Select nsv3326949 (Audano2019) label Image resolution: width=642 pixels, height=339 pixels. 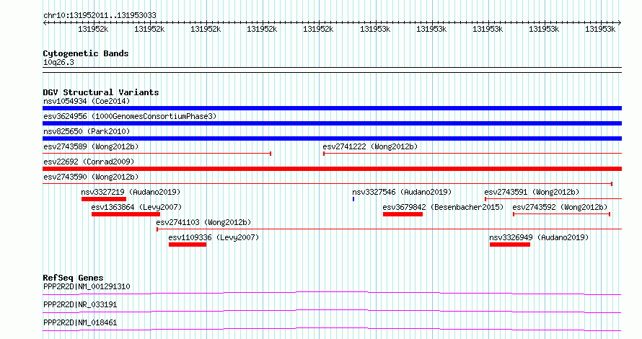[x=539, y=237]
